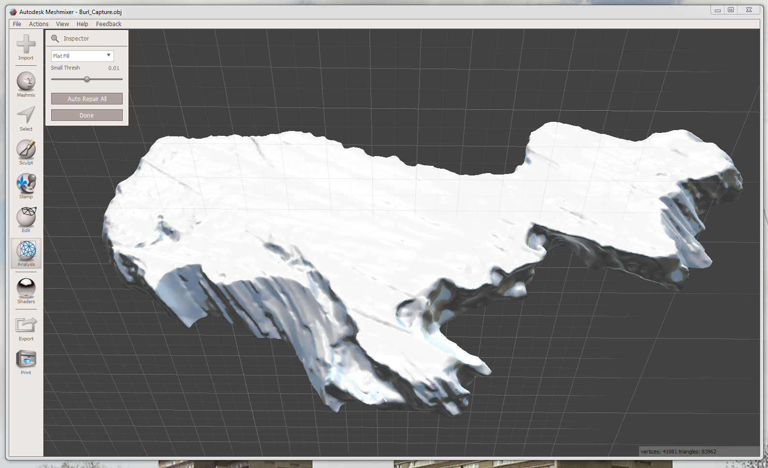768x468 pixels.
Task: Open the Feedback menu
Action: tap(109, 24)
